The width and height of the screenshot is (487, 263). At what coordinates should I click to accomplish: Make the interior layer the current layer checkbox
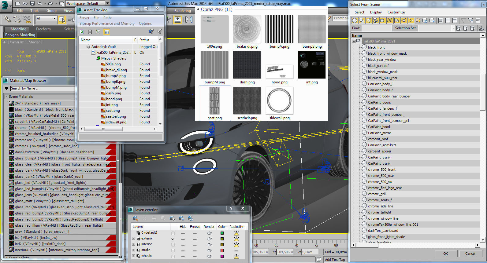click(x=173, y=244)
